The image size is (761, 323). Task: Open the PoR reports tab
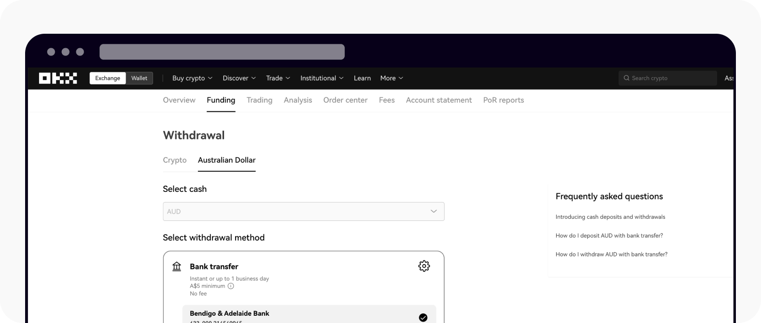[504, 100]
